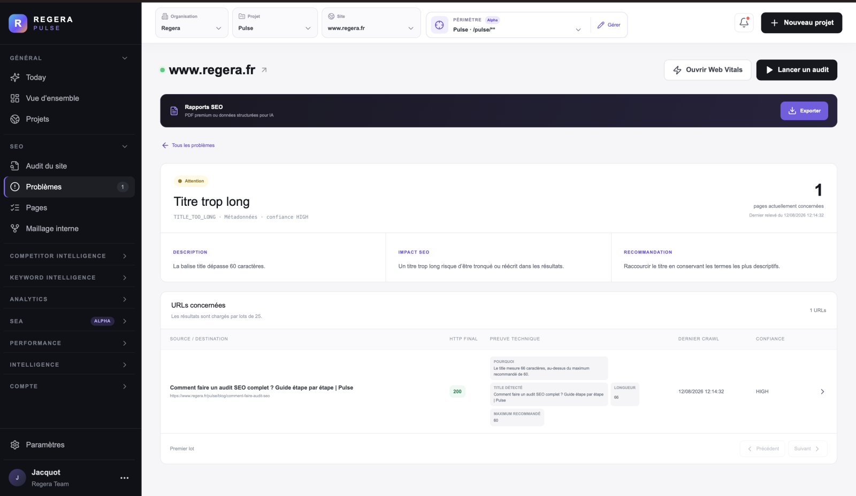Open the Audit du site icon
Viewport: 856px width, 496px height.
click(x=15, y=166)
